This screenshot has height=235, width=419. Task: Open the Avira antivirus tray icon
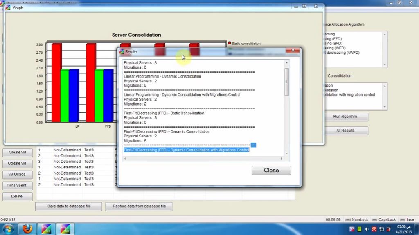point(374,229)
